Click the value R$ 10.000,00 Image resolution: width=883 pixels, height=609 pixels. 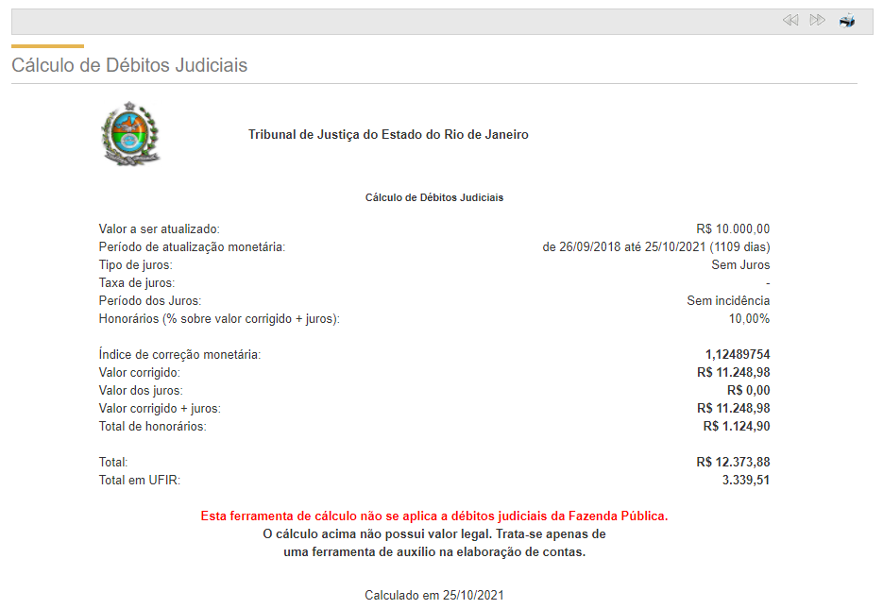pos(733,229)
